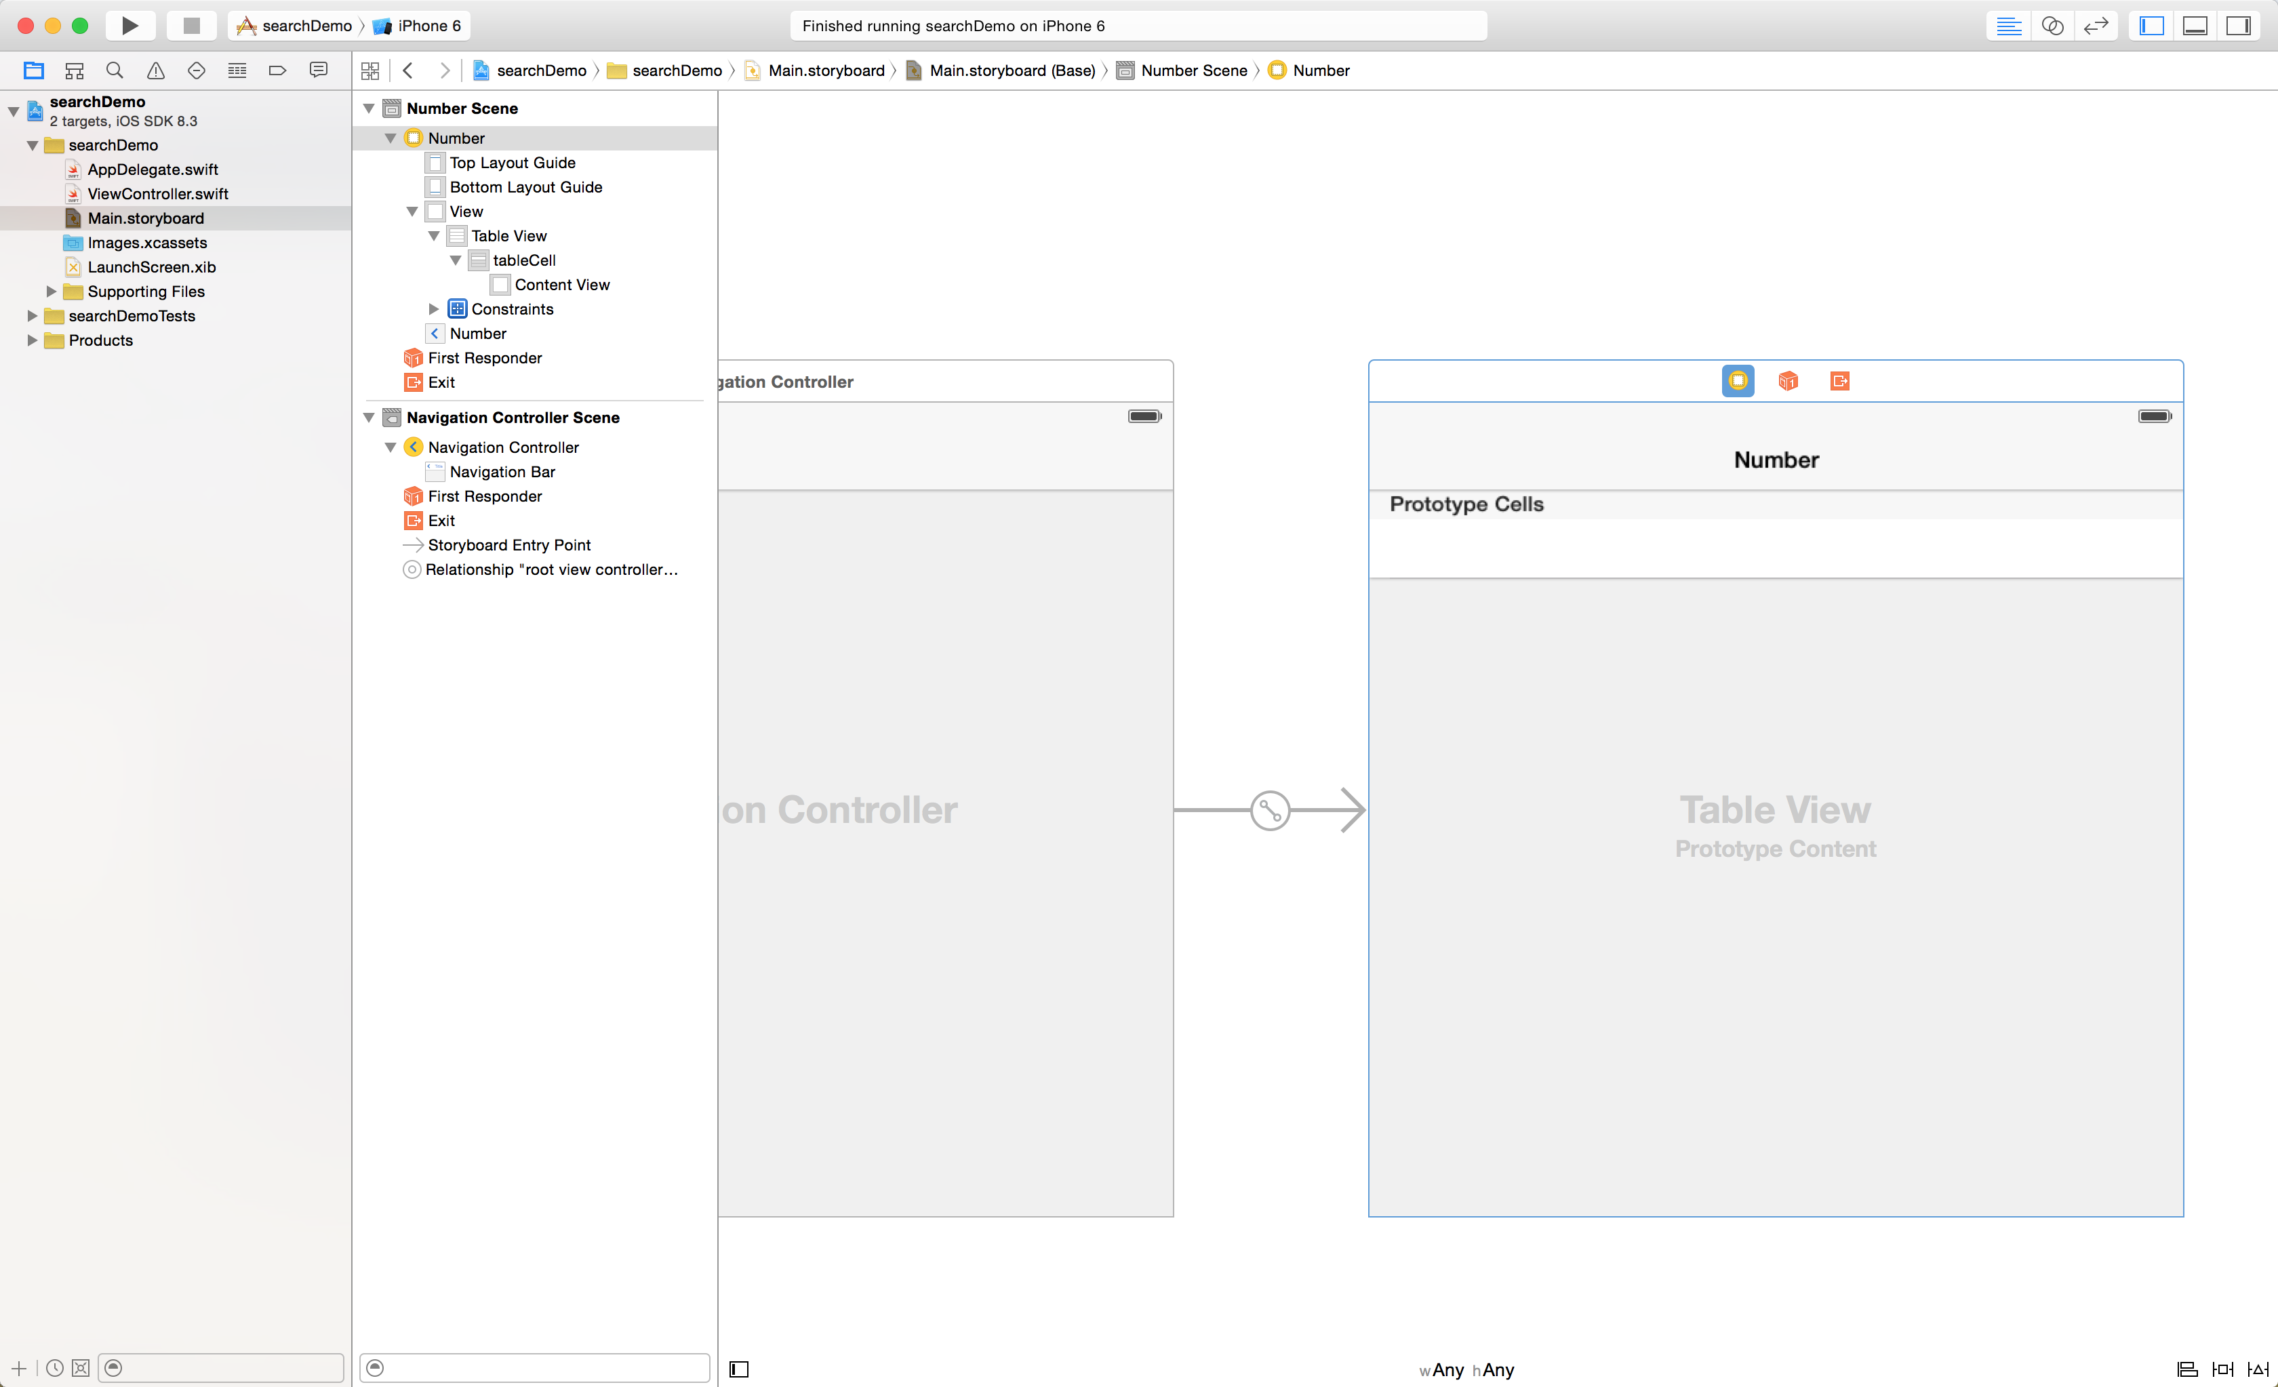Collapse the tableCell outline item
This screenshot has width=2278, height=1387.
coord(456,261)
